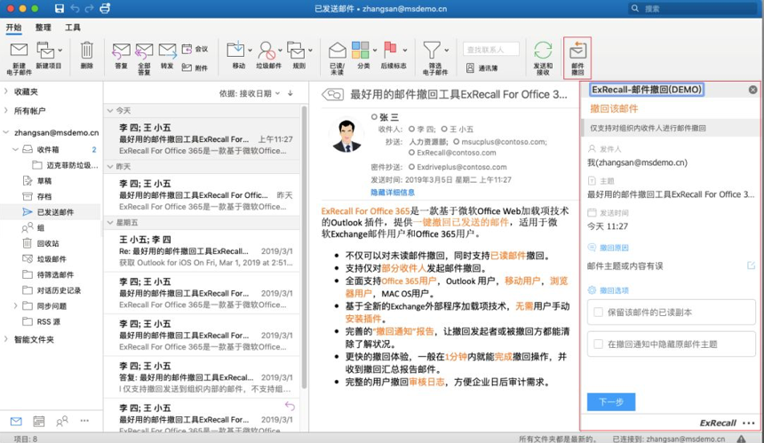Collapse the zhangsan@msdemo.cn account

pyautogui.click(x=6, y=132)
